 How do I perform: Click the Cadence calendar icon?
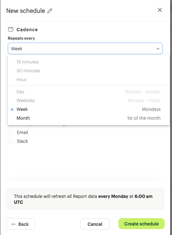[x=11, y=29]
